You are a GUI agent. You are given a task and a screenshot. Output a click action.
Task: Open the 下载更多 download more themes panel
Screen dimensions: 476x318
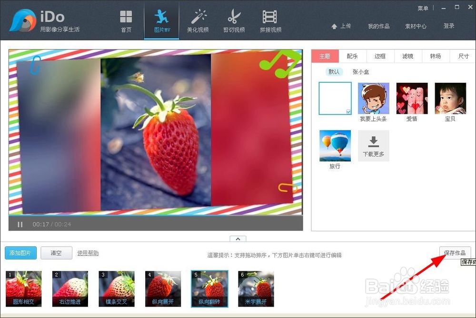coord(373,146)
